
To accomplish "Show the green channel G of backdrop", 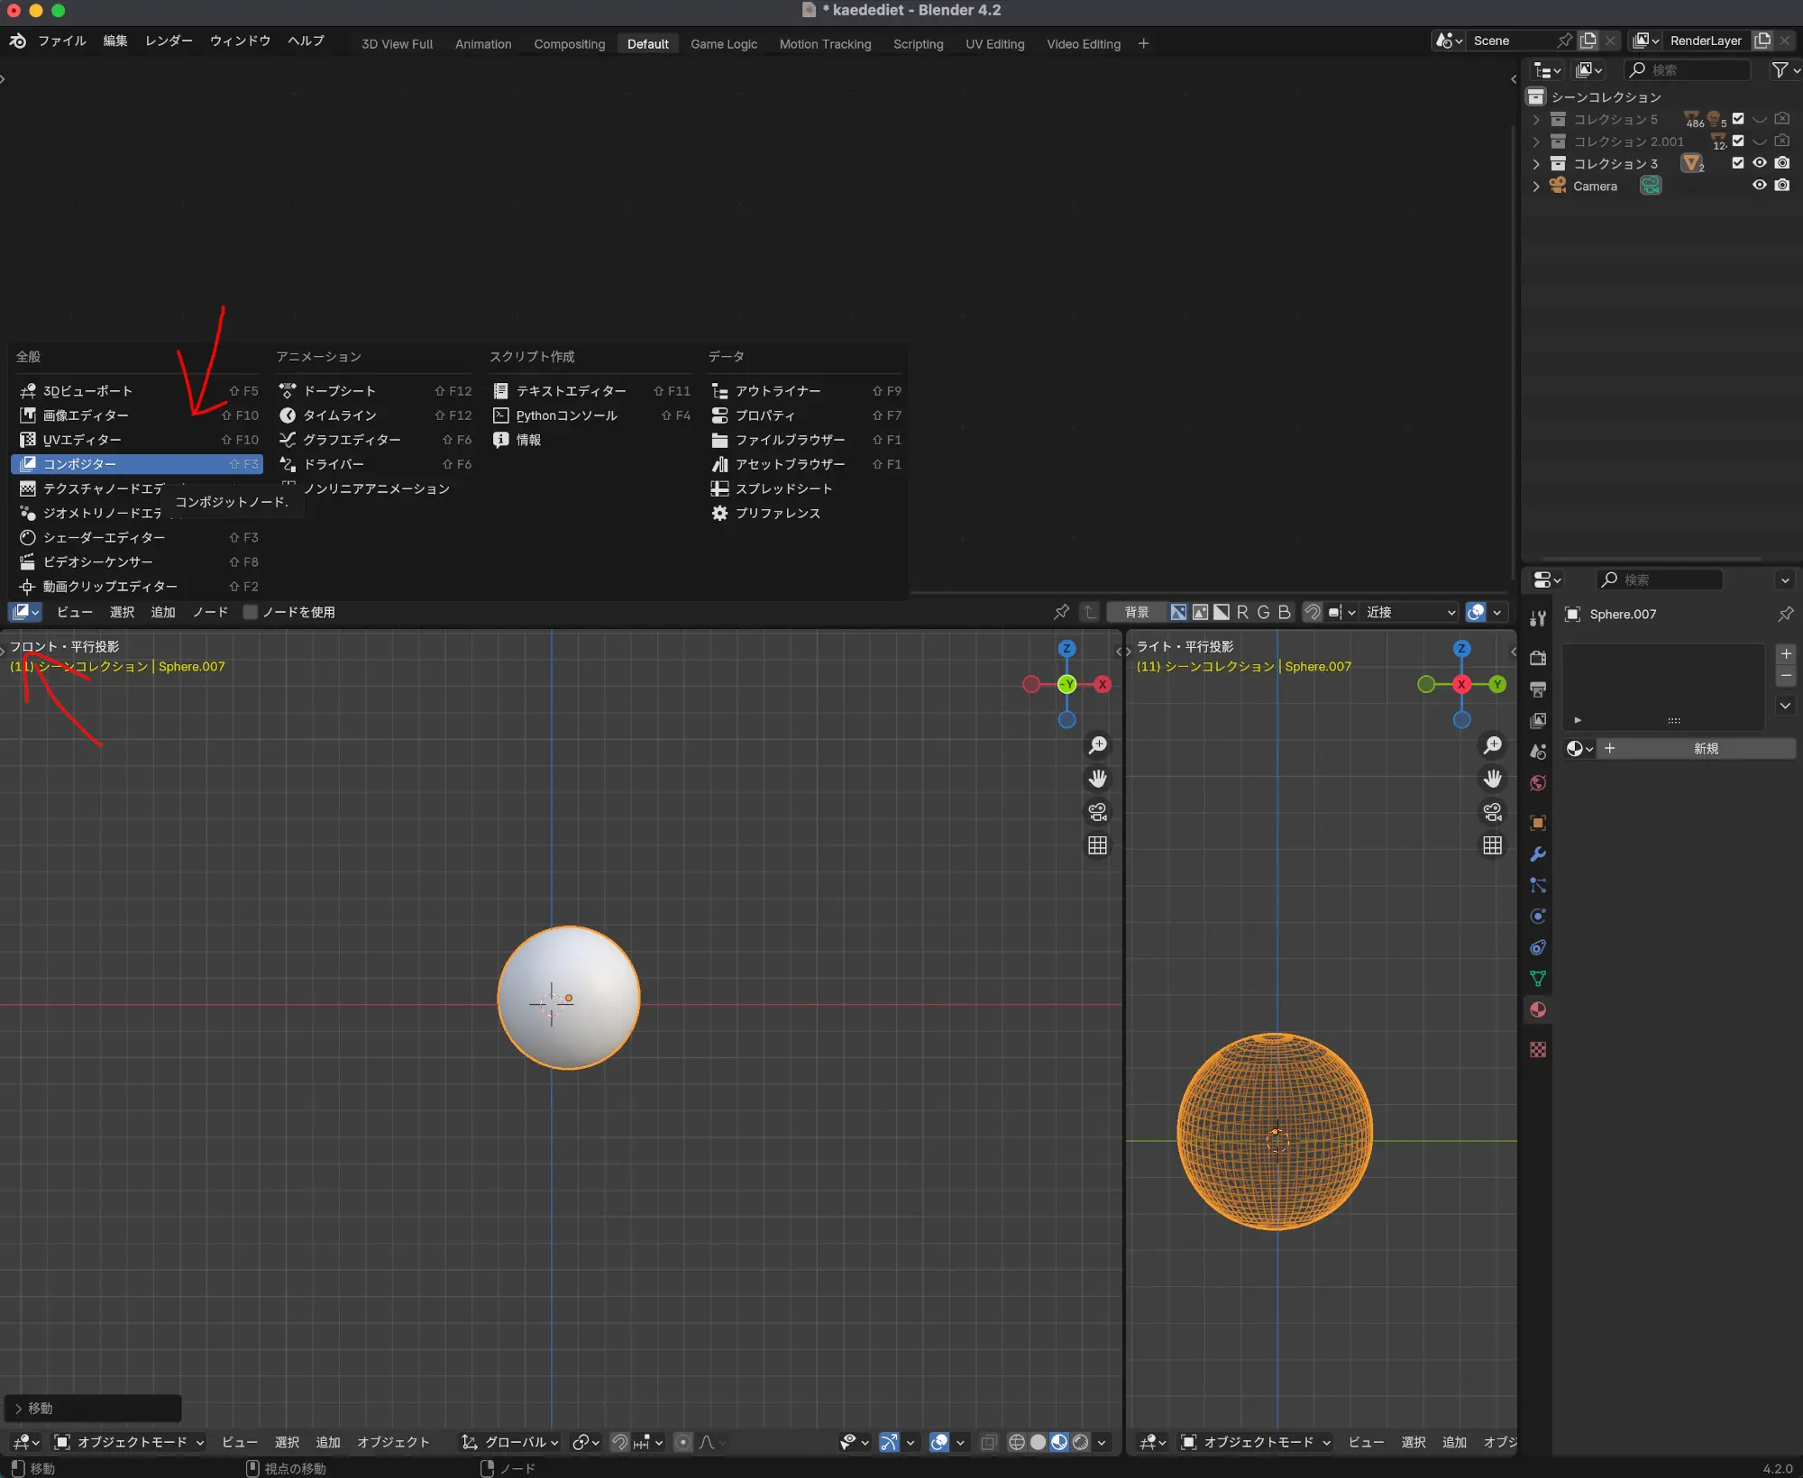I will point(1263,612).
